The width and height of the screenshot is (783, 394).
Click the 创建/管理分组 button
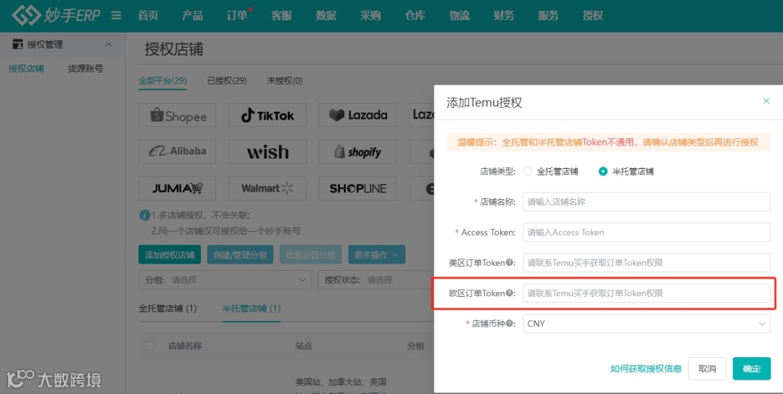[240, 255]
